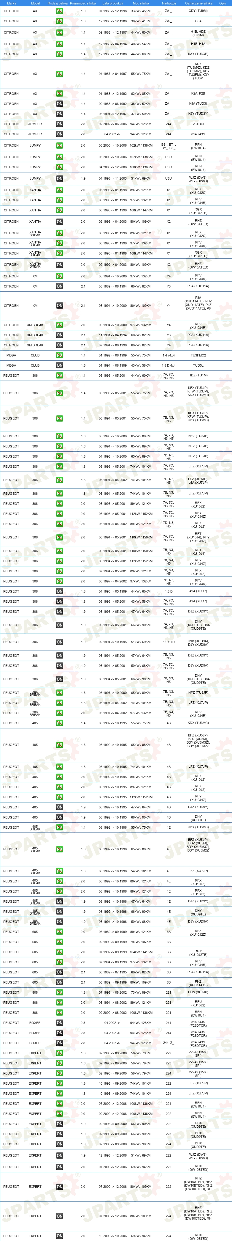Click body cell "1.5 D 4x4"

[x=169, y=365]
